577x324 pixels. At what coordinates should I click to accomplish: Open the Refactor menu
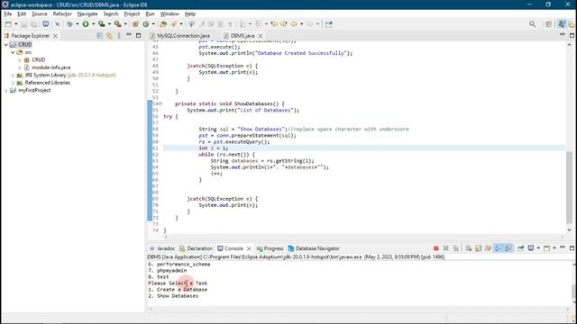click(62, 13)
